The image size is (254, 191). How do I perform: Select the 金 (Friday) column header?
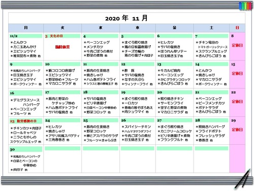175,28
